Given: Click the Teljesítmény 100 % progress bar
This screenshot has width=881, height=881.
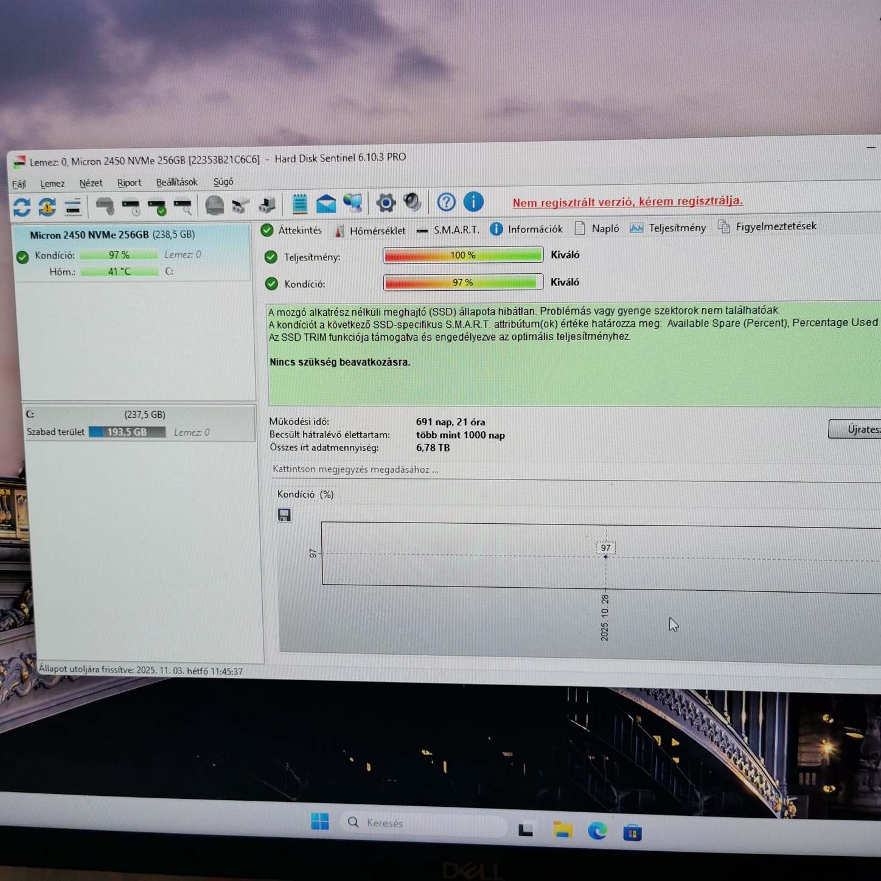Looking at the screenshot, I should [463, 255].
